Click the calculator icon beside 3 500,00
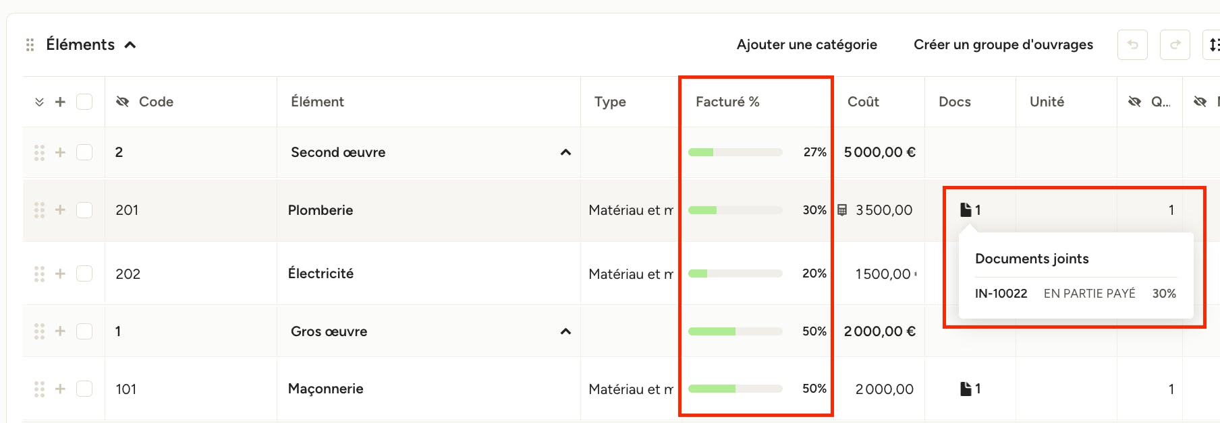This screenshot has width=1220, height=423. [842, 210]
